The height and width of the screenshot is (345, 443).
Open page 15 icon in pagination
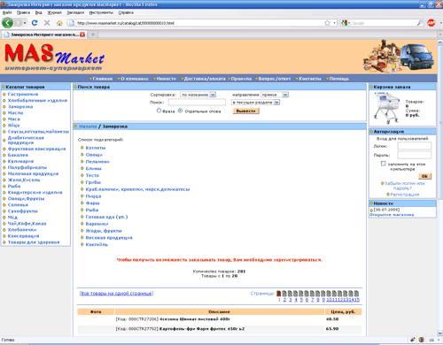(356, 294)
